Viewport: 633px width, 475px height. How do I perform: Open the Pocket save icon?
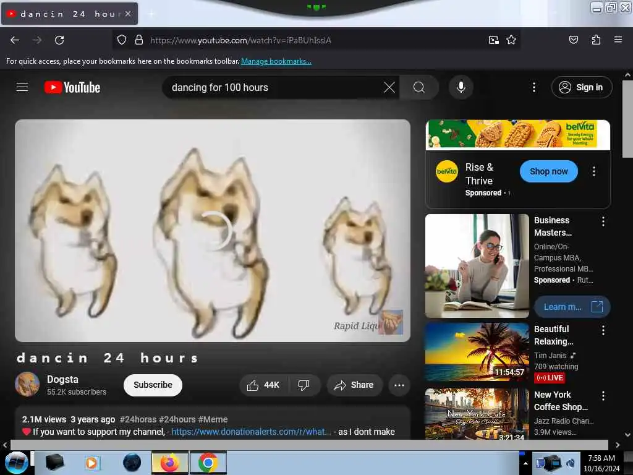pyautogui.click(x=573, y=40)
